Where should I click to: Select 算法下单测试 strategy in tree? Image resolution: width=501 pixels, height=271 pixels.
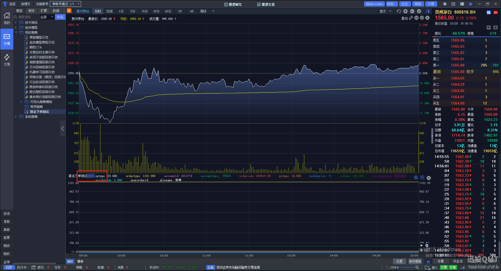39,112
